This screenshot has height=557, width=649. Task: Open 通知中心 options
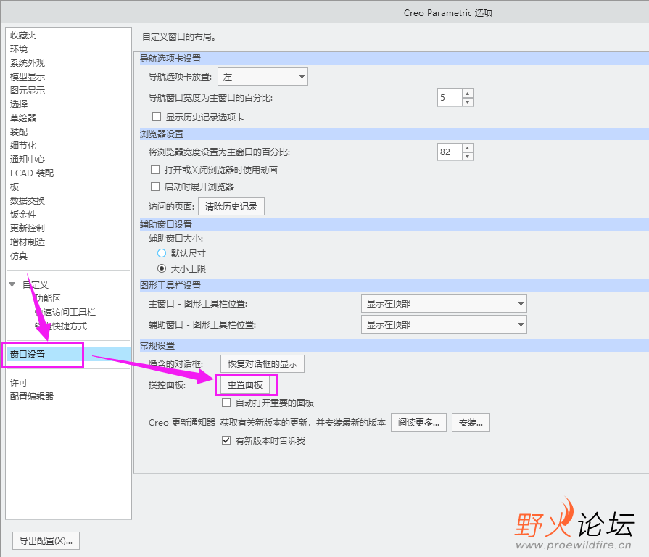pyautogui.click(x=28, y=160)
